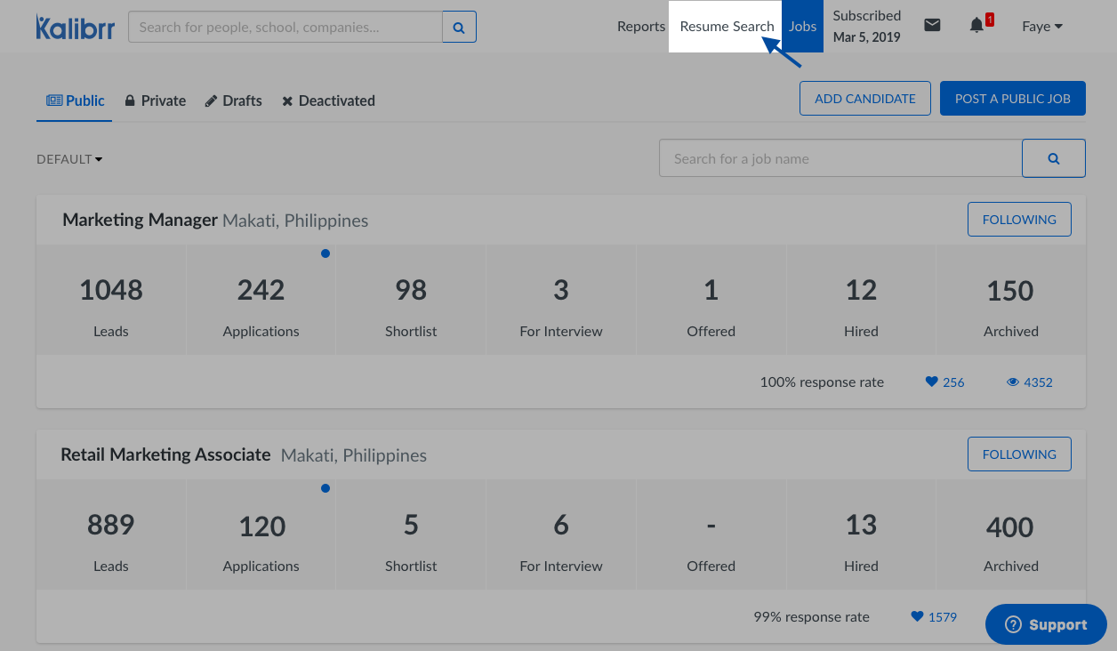1117x651 pixels.
Task: Expand the Faye user menu
Action: coord(1042,27)
